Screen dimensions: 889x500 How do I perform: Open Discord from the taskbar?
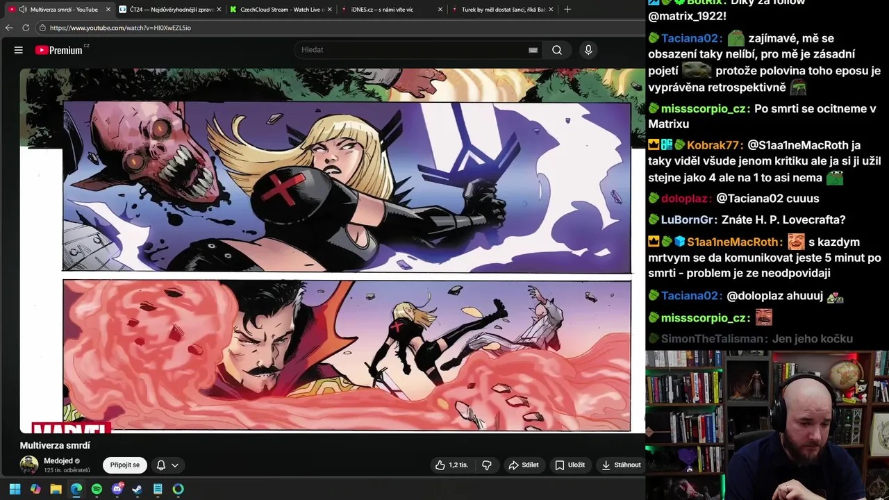point(117,489)
